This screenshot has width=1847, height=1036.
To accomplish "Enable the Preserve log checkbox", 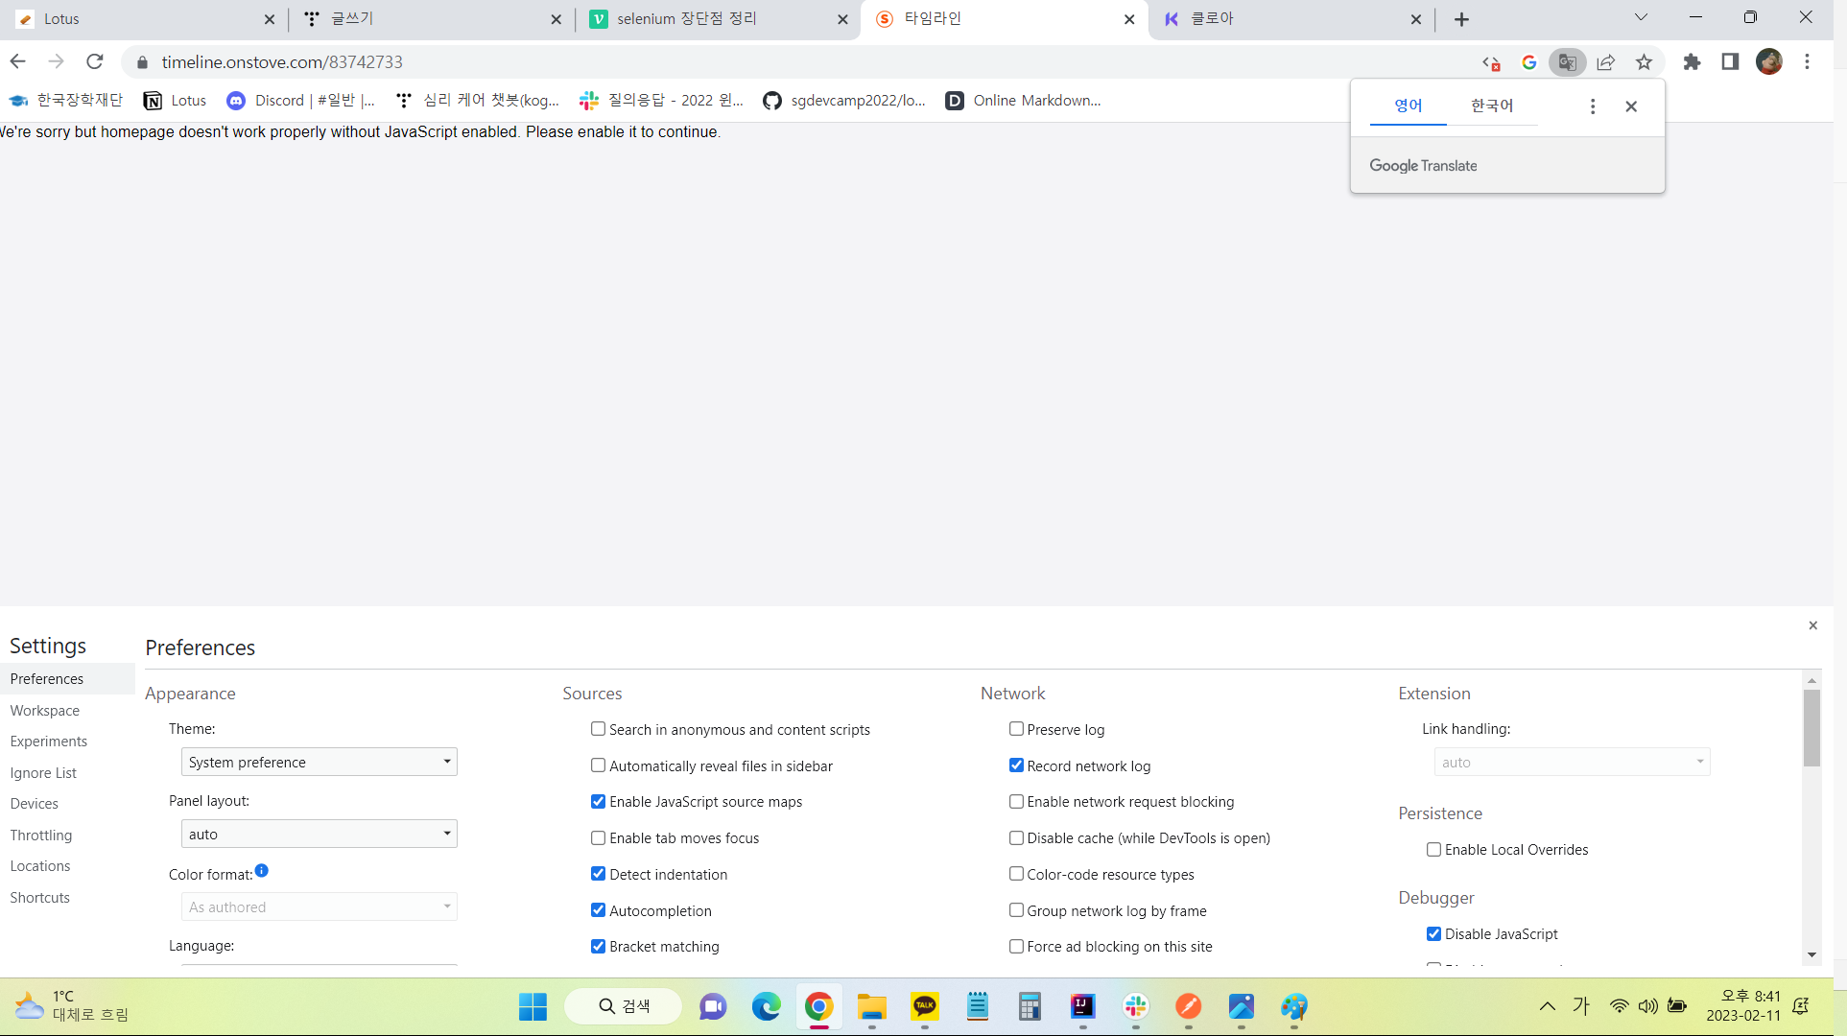I will click(x=1016, y=729).
